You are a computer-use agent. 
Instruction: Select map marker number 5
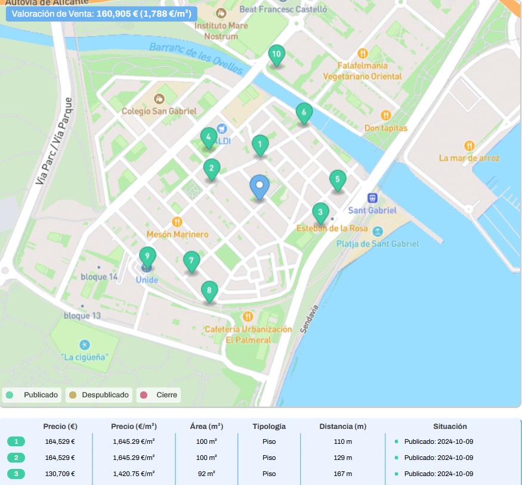point(338,180)
